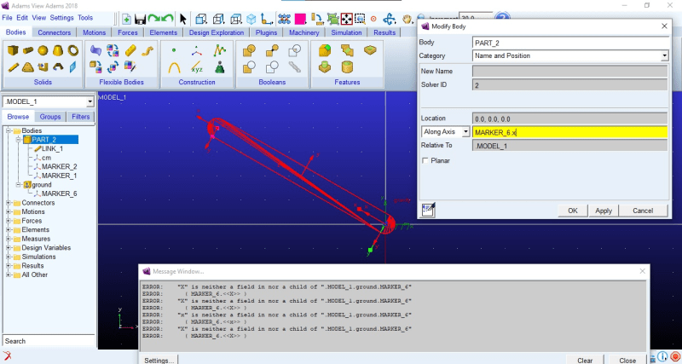Image resolution: width=682 pixels, height=364 pixels.
Task: Click the view Fit to window icon
Action: coord(347,19)
